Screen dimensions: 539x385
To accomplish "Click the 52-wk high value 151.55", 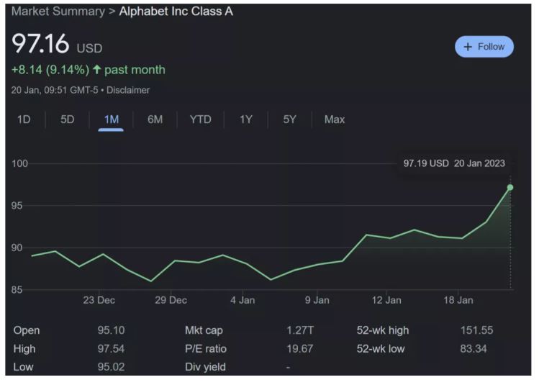I will pyautogui.click(x=476, y=330).
